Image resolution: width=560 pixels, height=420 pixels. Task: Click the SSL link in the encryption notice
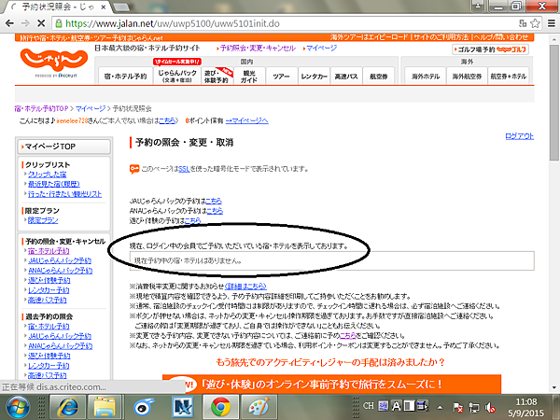(x=184, y=169)
